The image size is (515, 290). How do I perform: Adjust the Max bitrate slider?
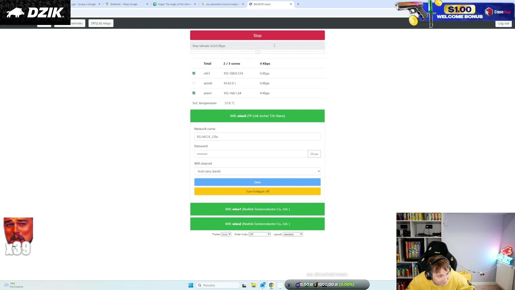click(x=257, y=52)
